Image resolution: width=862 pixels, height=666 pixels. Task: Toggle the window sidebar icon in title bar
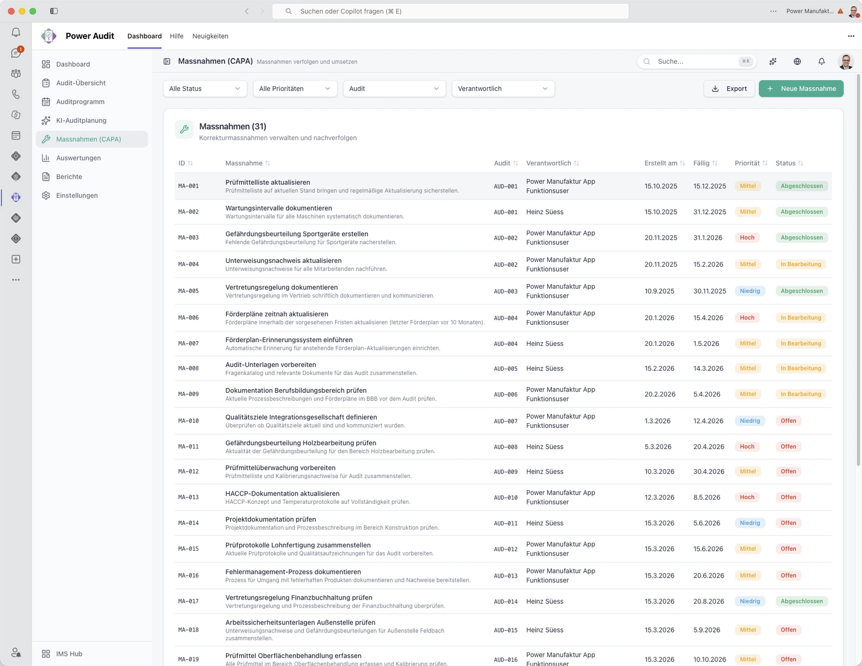pos(54,11)
